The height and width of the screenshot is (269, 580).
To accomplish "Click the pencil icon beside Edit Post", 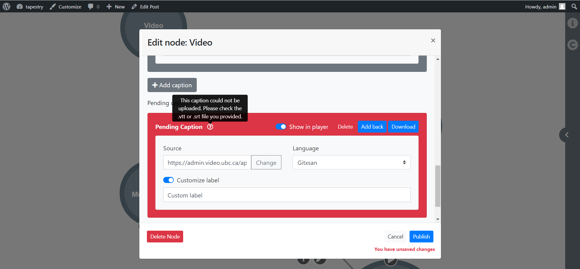I will [x=134, y=7].
